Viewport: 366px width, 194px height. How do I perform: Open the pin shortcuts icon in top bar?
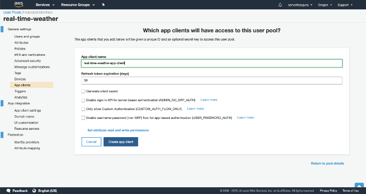coord(103,5)
